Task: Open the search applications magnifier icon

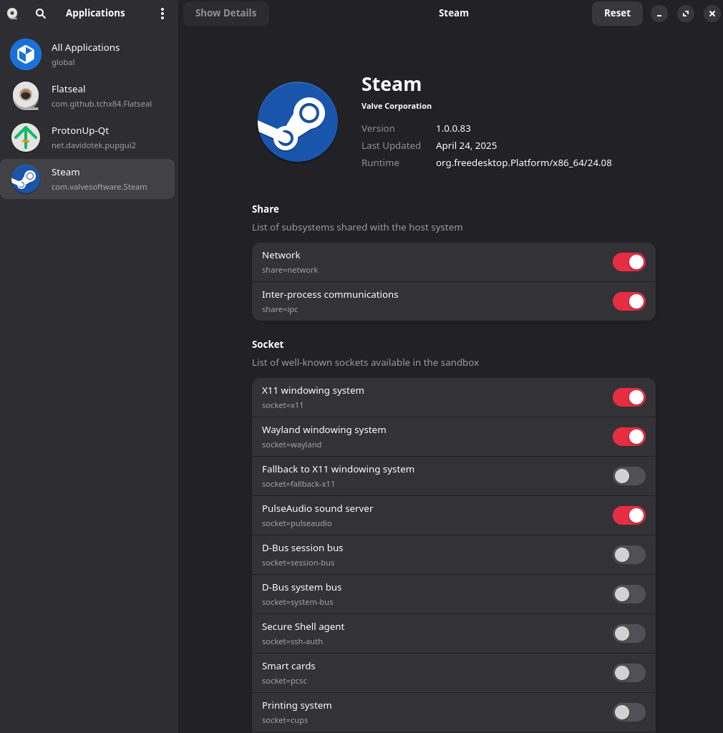Action: click(41, 13)
